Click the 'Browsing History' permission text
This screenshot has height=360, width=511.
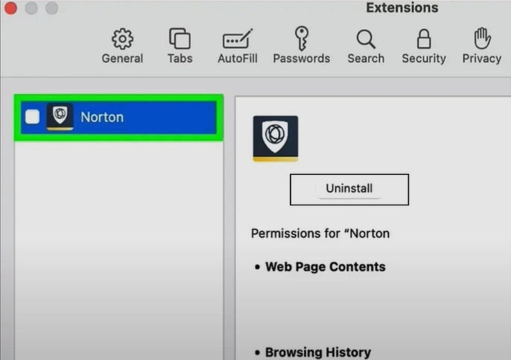(318, 352)
